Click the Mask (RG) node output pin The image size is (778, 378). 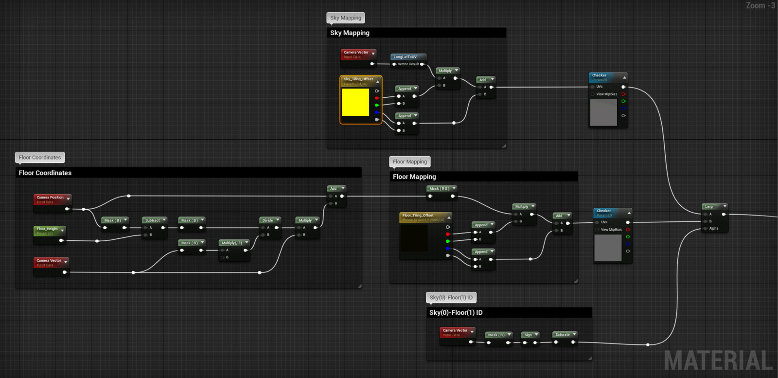tap(453, 197)
